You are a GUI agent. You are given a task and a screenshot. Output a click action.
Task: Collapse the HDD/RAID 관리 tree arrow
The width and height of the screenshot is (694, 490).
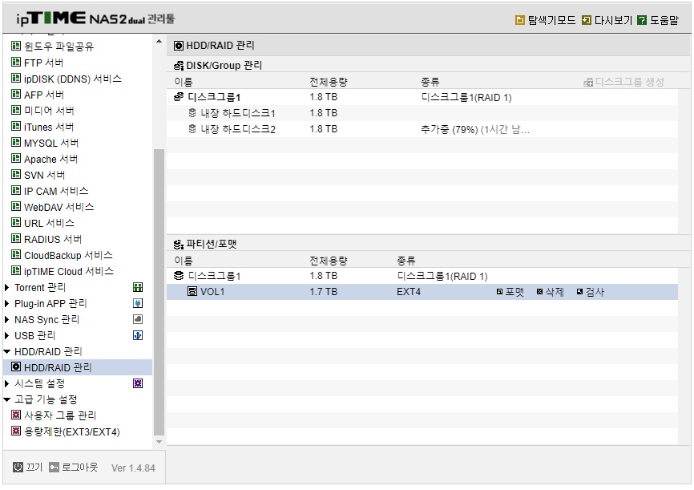coord(6,352)
